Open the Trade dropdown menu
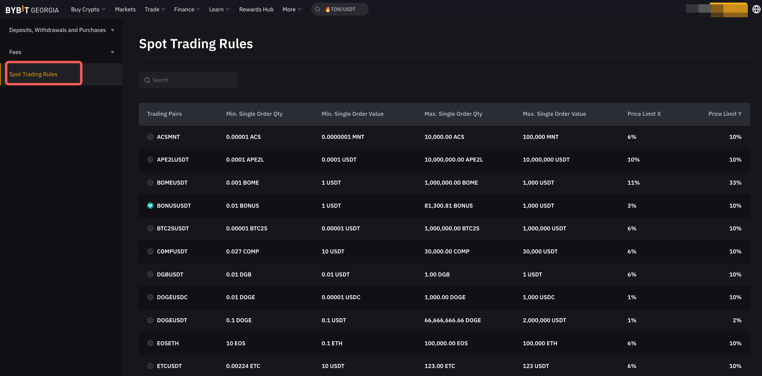Viewport: 762px width, 376px height. pyautogui.click(x=155, y=9)
